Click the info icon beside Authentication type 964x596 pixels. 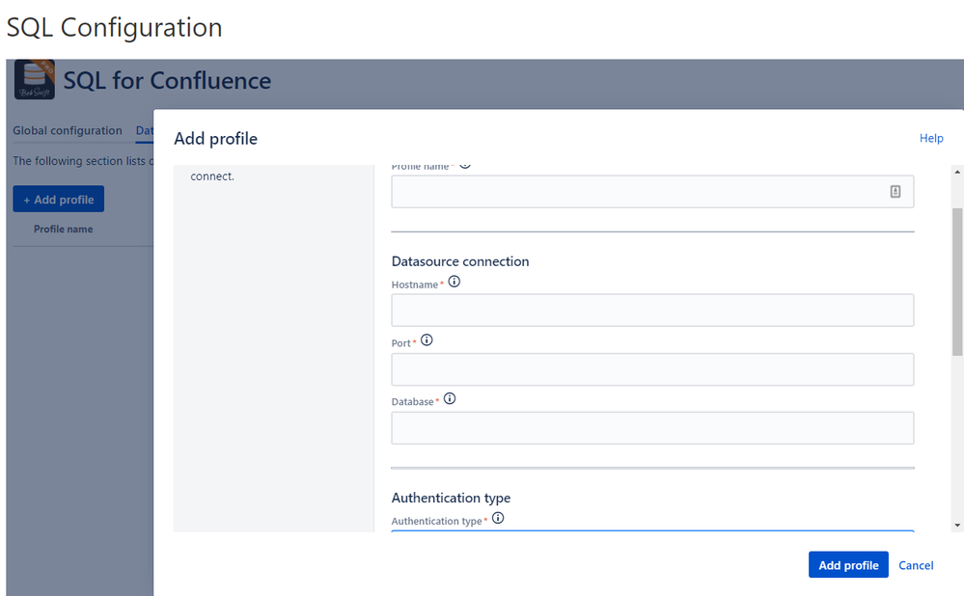pyautogui.click(x=498, y=519)
